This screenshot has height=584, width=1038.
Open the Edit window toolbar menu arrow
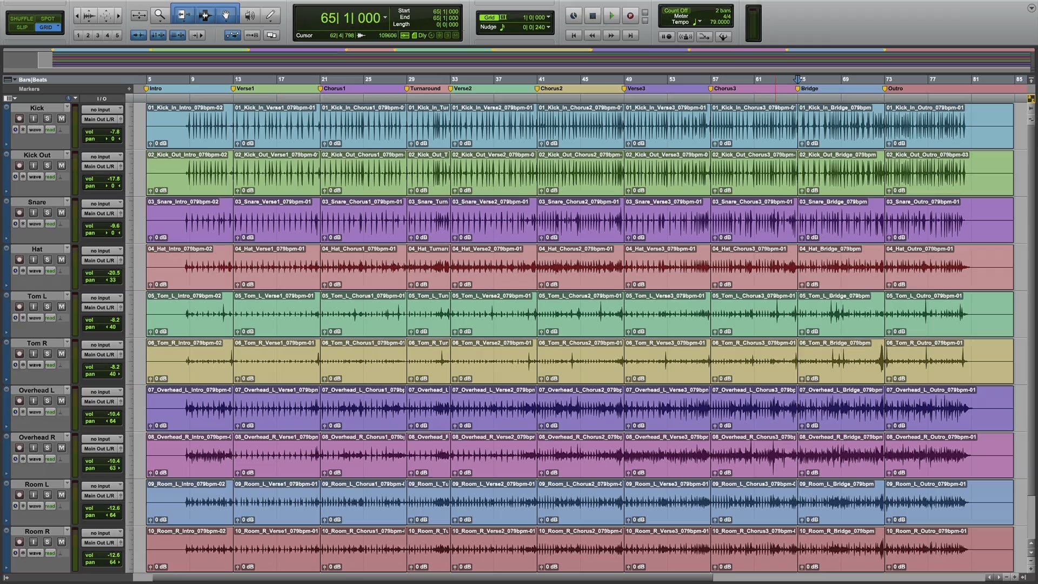1031,9
